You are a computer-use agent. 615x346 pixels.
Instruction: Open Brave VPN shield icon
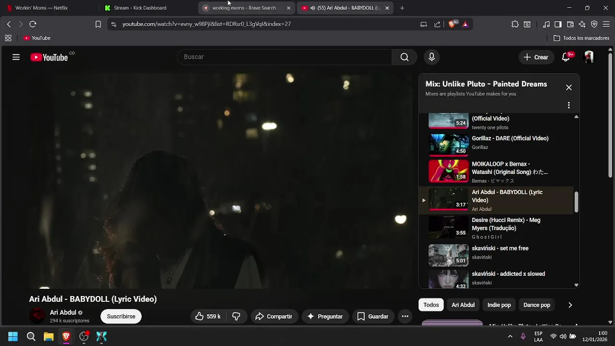coord(594,24)
